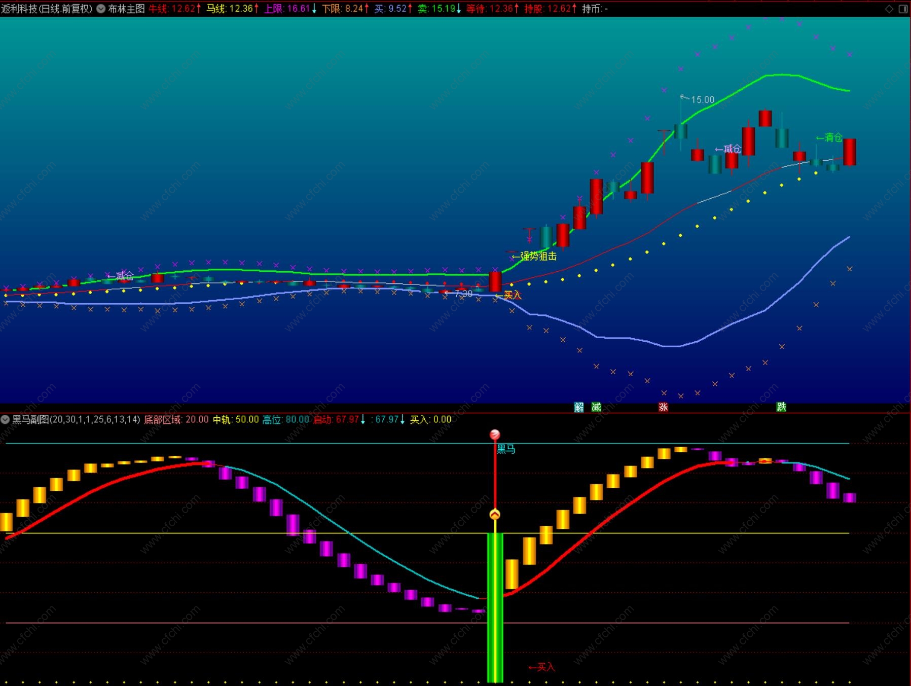Click the 解 event marker icon
The height and width of the screenshot is (686, 911).
579,407
